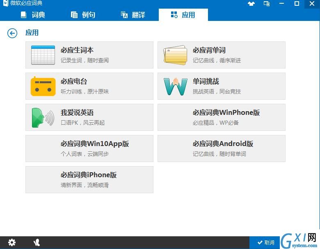Click the grid-plus icon on 应用 tab

(x=174, y=15)
